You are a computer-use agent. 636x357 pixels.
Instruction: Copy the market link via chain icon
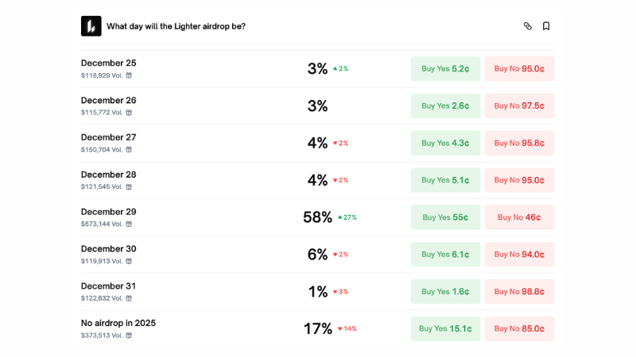(x=527, y=26)
